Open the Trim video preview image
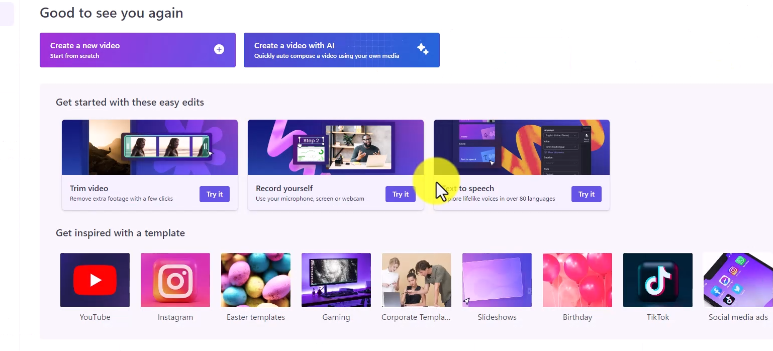773x351 pixels. [x=150, y=147]
